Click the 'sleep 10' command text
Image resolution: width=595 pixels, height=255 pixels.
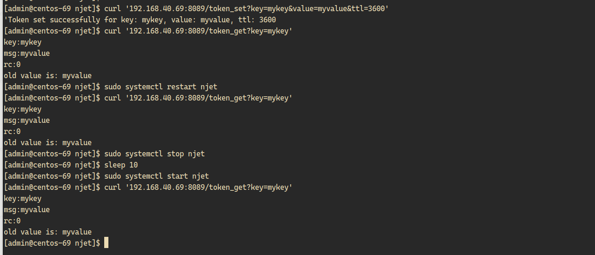click(121, 165)
